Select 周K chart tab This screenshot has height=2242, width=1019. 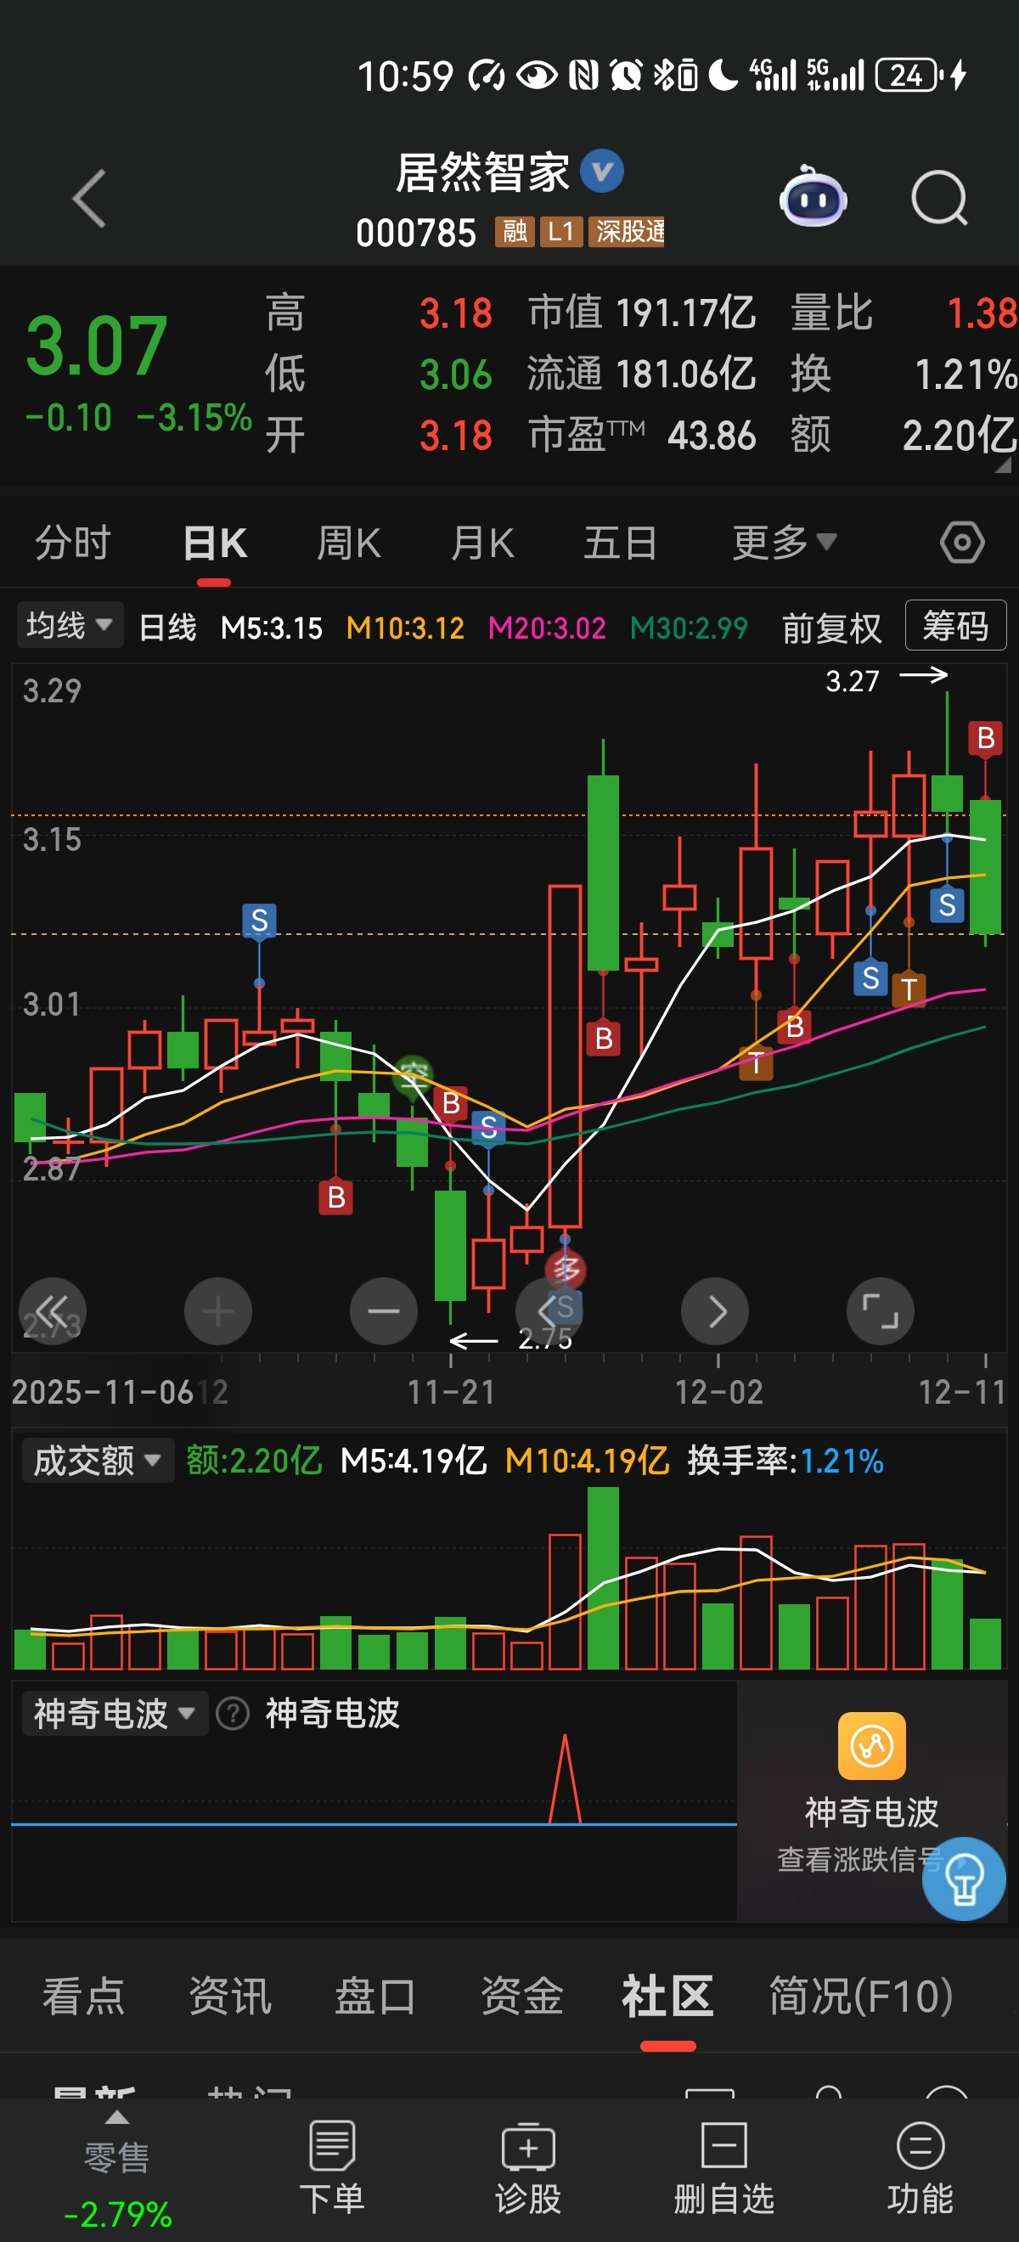pyautogui.click(x=349, y=544)
